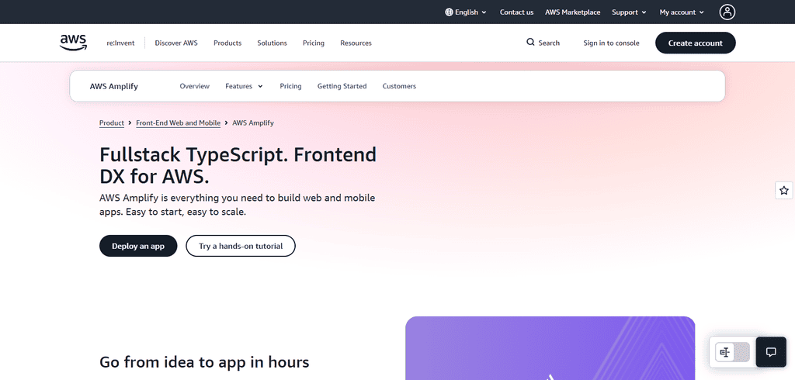Switch to the Overview tab
The image size is (795, 380).
point(194,86)
